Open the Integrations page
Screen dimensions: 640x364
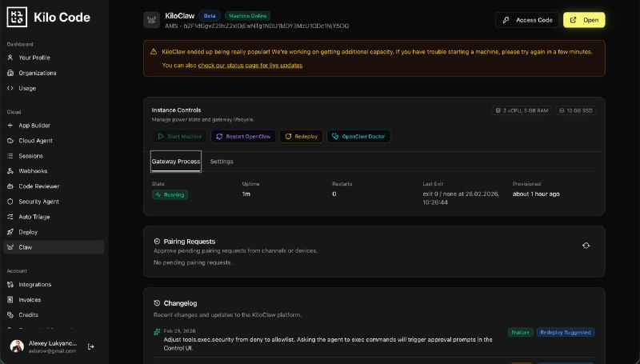click(x=35, y=285)
